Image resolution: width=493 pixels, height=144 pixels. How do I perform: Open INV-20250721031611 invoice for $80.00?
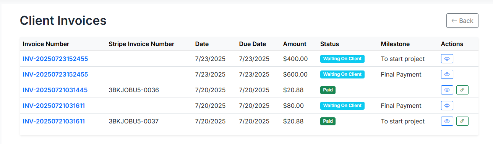tap(54, 106)
